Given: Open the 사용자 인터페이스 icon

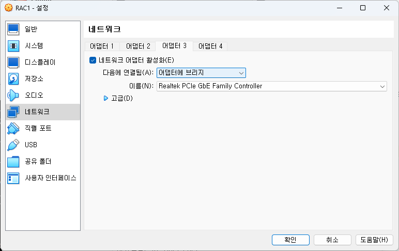Looking at the screenshot, I should coord(13,178).
